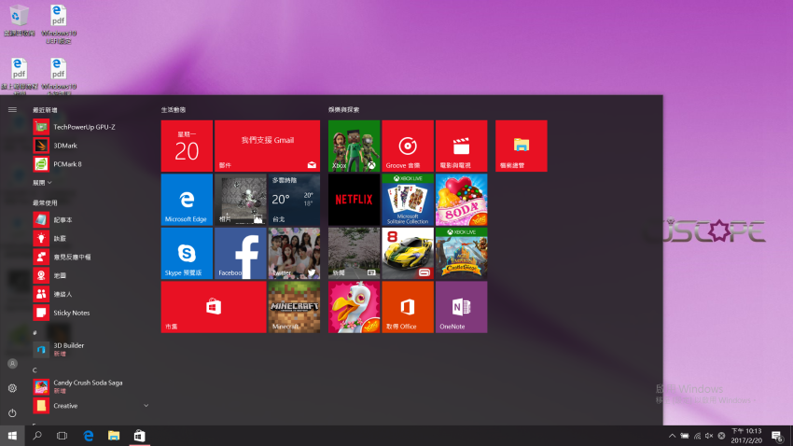Open the Twitter tile
793x446 pixels.
point(294,254)
